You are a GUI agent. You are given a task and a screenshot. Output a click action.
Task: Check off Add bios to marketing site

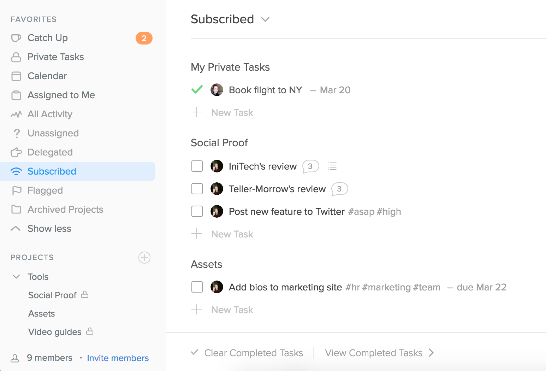click(197, 287)
